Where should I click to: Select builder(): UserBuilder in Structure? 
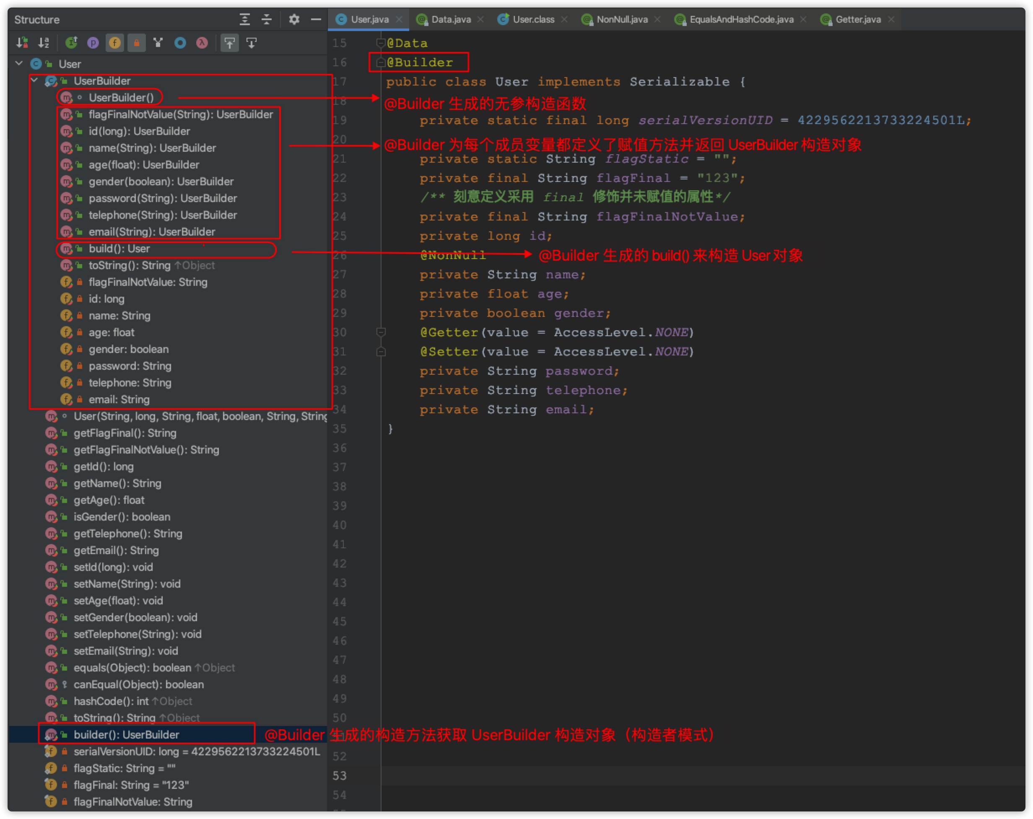127,735
